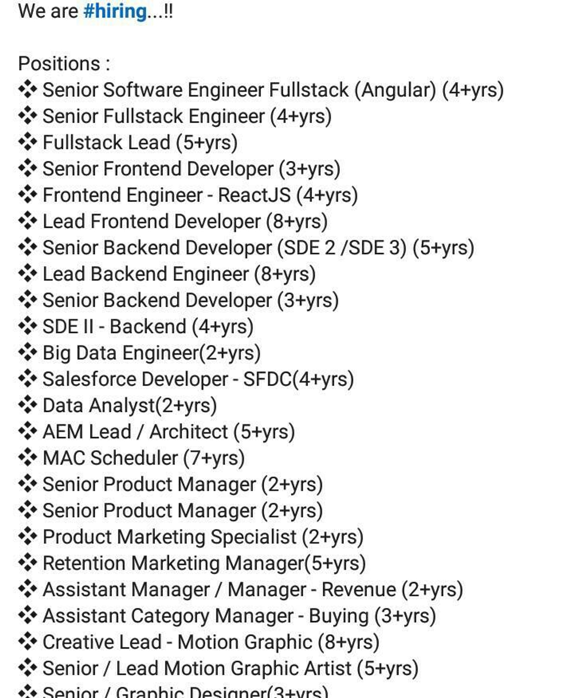Open the #hiring hashtag link

coord(115,12)
